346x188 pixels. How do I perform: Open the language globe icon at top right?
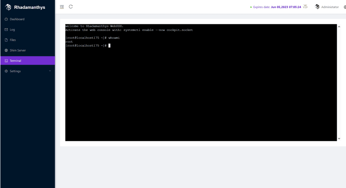coord(345,7)
